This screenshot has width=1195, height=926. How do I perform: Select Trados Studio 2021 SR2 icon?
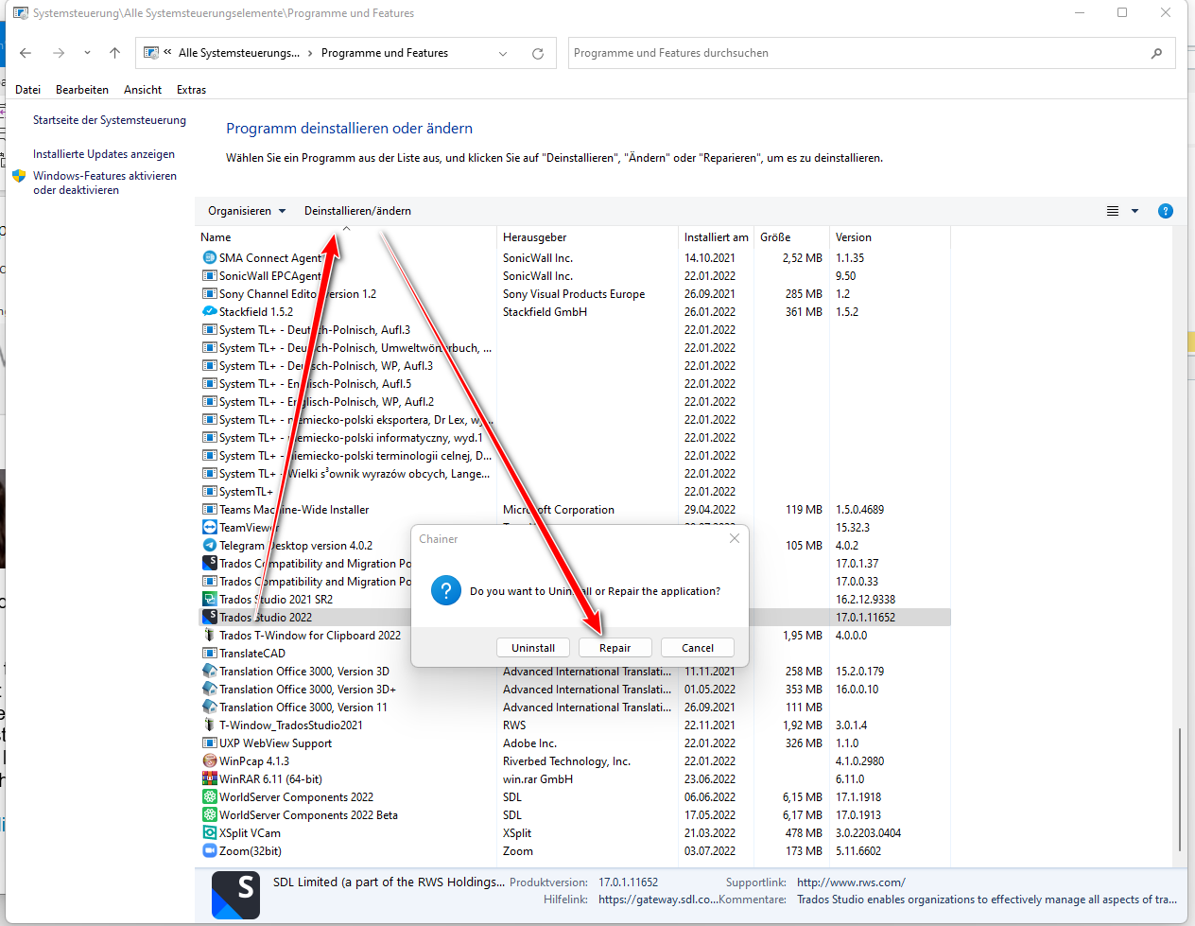coord(209,599)
